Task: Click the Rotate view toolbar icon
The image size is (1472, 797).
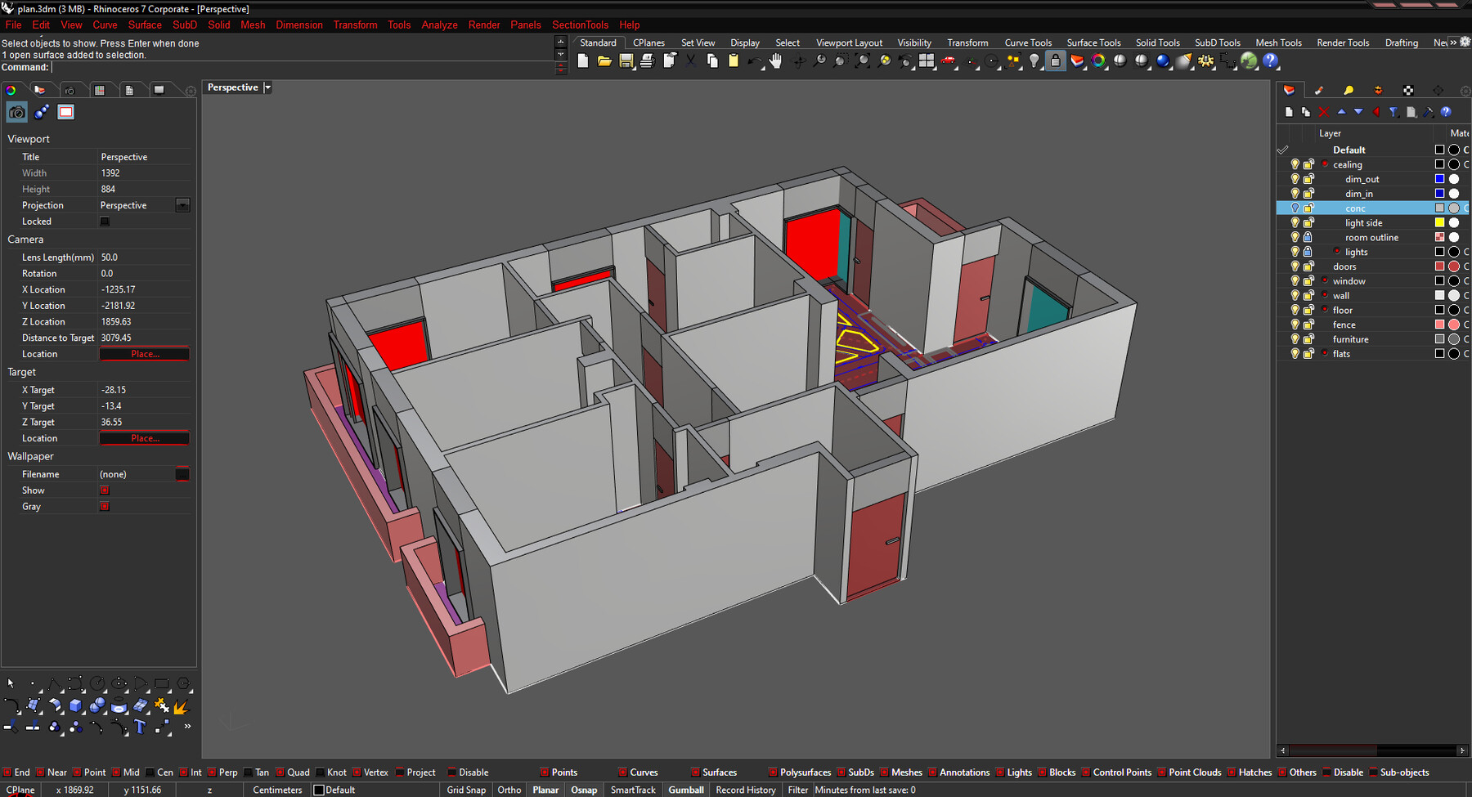Action: 800,60
